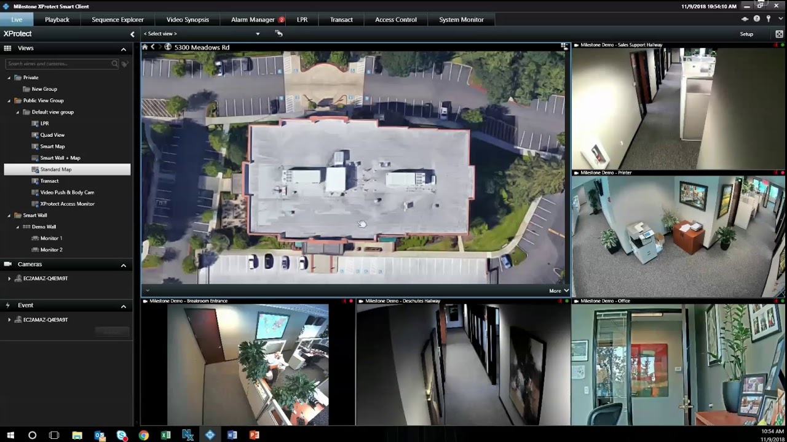This screenshot has width=787, height=442.
Task: Expand EC2AMAZ-Q4E9A9T under Event
Action: tap(9, 320)
